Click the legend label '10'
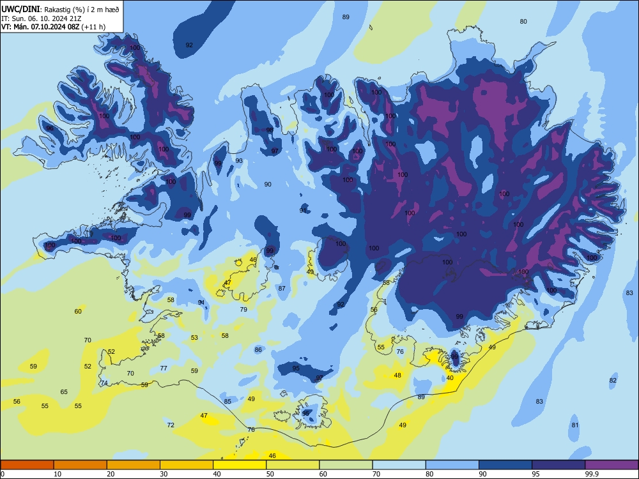639x479 pixels. 58,474
